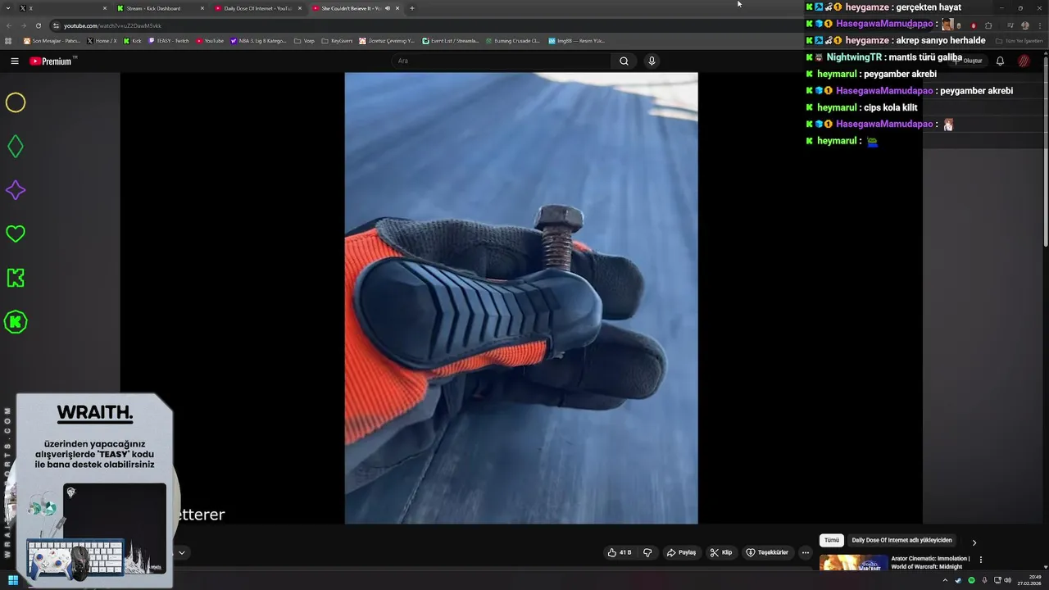Open the NBA 3. Lig bookmark

(258, 40)
